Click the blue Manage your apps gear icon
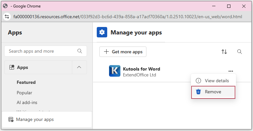Viewport: 253px width, 131px height. pyautogui.click(x=102, y=32)
